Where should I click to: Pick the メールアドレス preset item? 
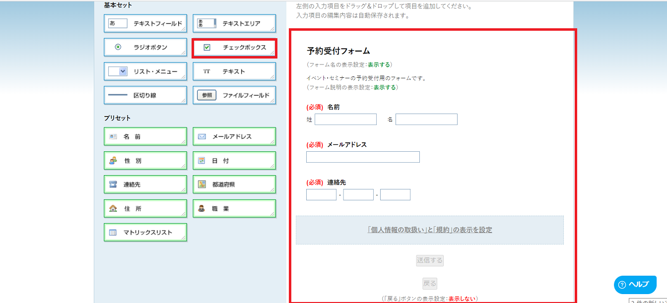(234, 136)
